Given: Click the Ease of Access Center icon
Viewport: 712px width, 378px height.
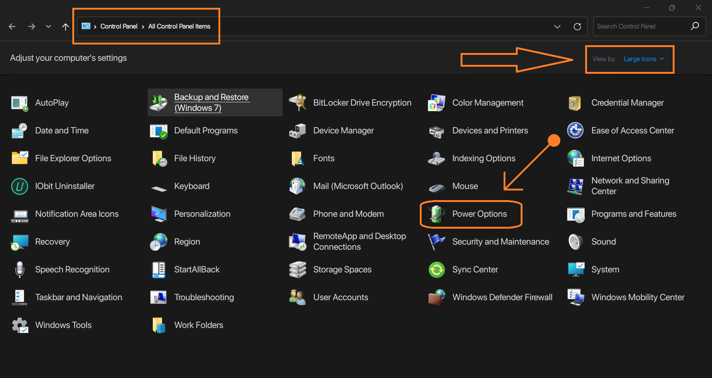Looking at the screenshot, I should coord(576,130).
